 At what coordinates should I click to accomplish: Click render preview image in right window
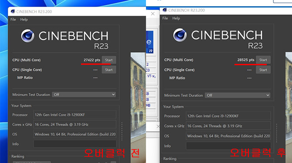point(289,107)
